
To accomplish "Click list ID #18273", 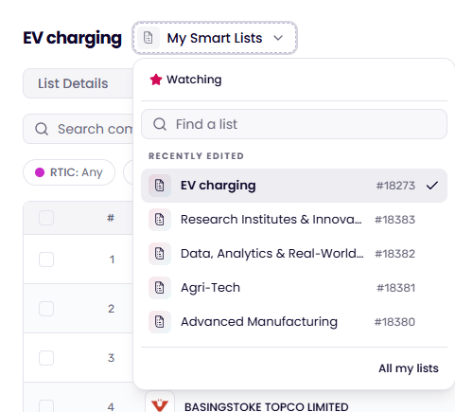I will tap(395, 186).
